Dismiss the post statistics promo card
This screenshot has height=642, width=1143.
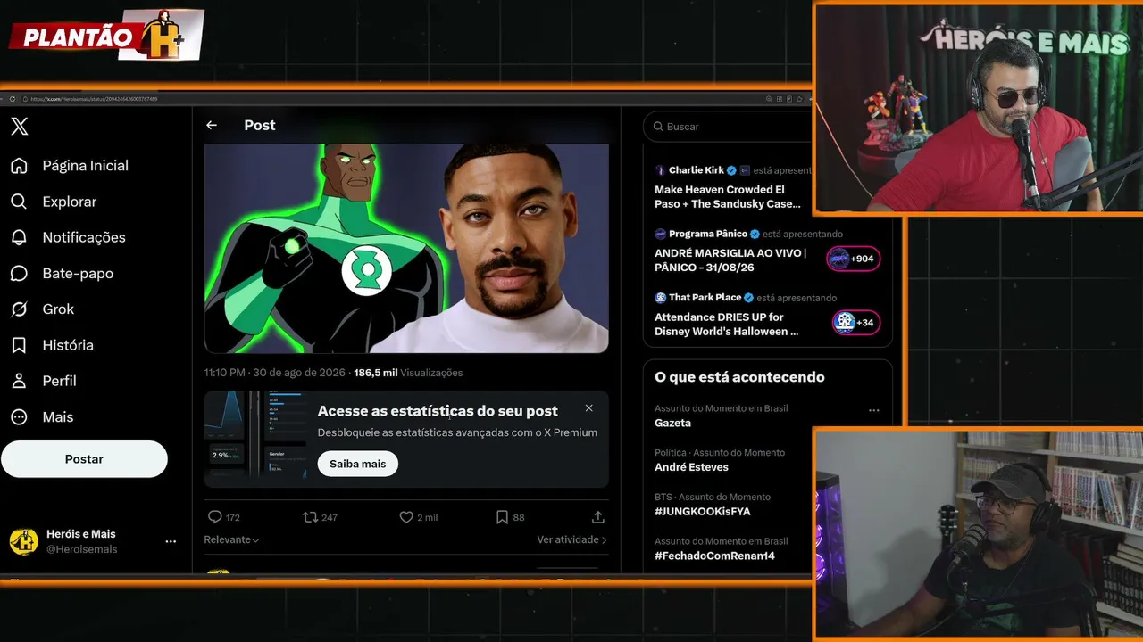click(588, 408)
